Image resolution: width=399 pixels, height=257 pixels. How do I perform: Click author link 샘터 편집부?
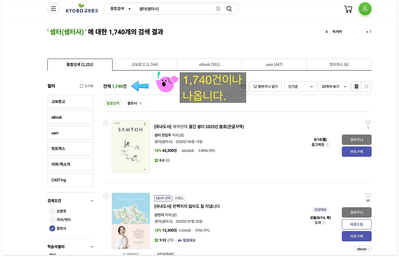[x=163, y=135]
